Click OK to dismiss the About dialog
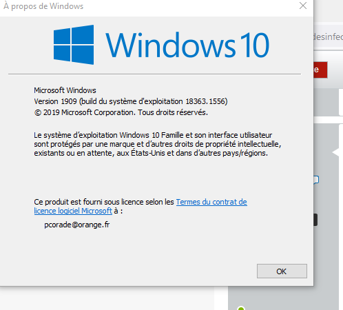The image size is (343, 310). click(282, 271)
